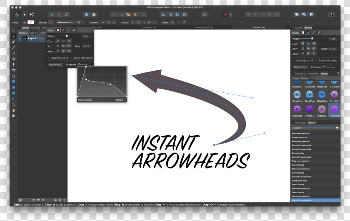The height and width of the screenshot is (221, 350).
Task: Open the blend mode dropdown
Action: click(x=43, y=33)
